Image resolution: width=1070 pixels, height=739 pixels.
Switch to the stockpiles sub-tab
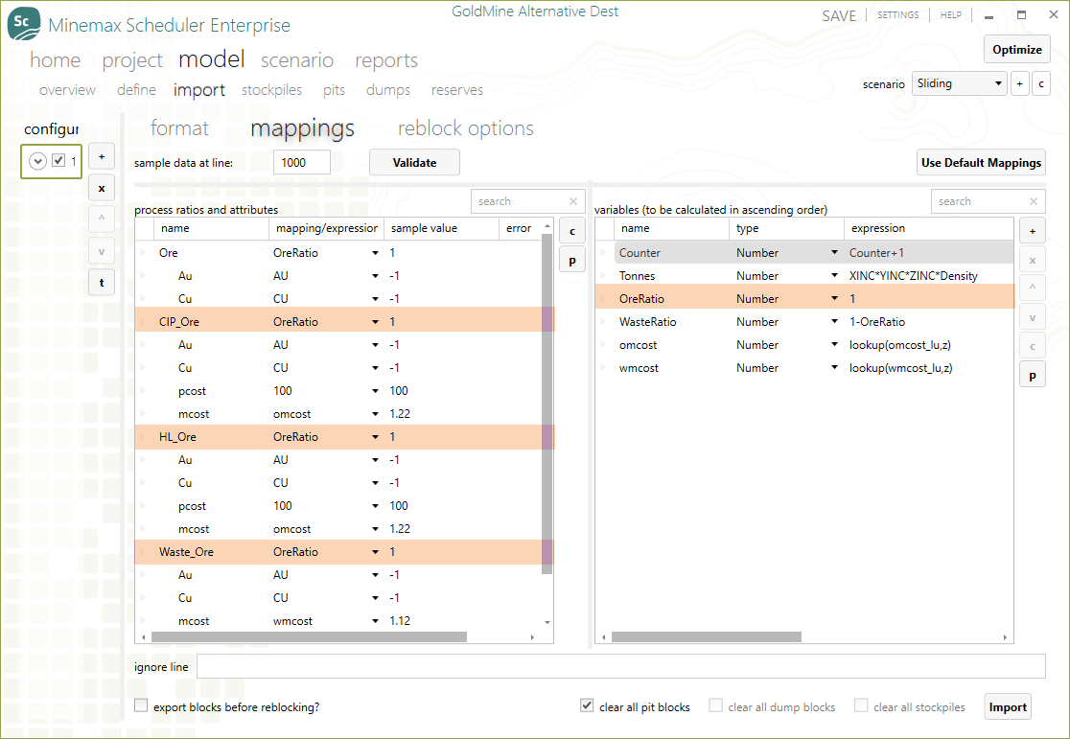tap(271, 90)
